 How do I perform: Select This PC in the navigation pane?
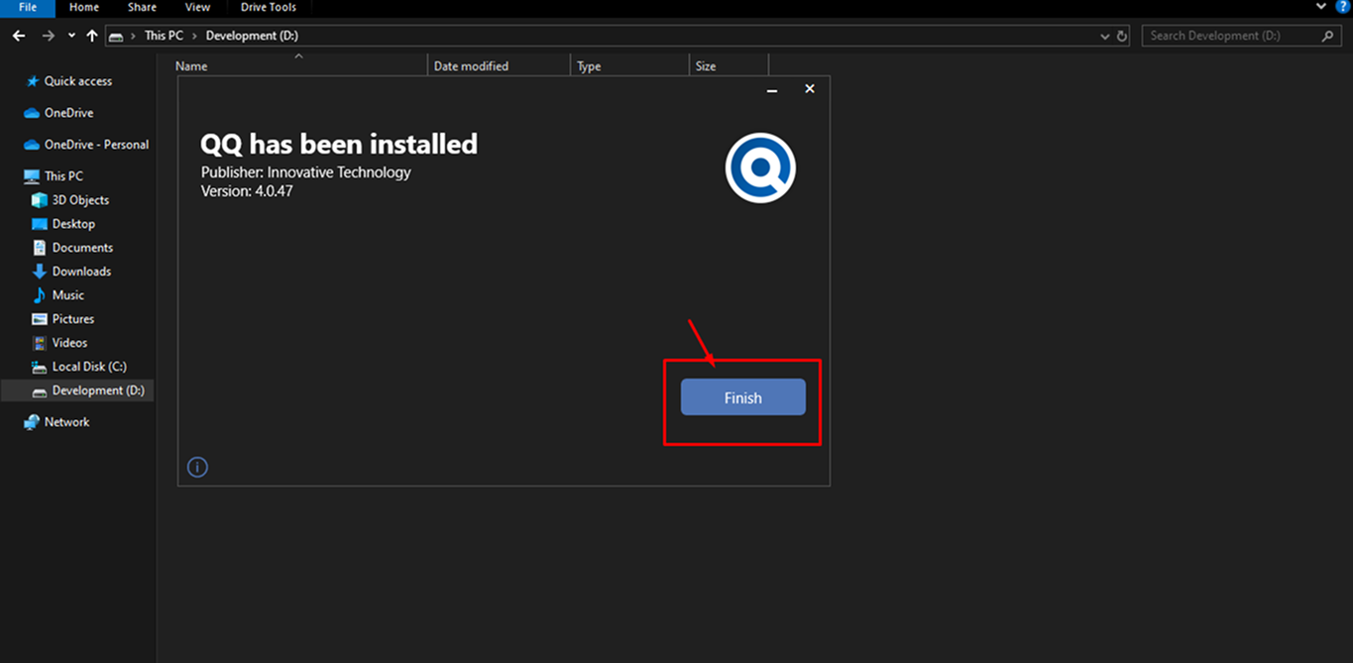[x=63, y=176]
